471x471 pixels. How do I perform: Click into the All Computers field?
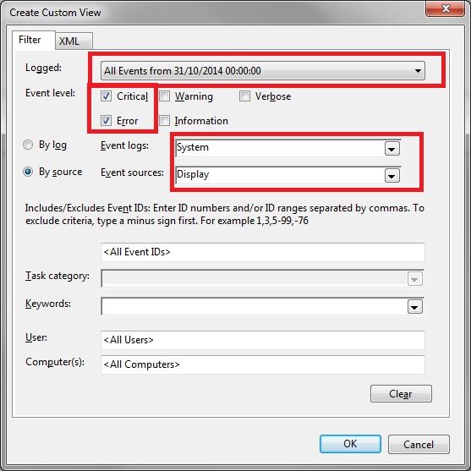[x=263, y=364]
